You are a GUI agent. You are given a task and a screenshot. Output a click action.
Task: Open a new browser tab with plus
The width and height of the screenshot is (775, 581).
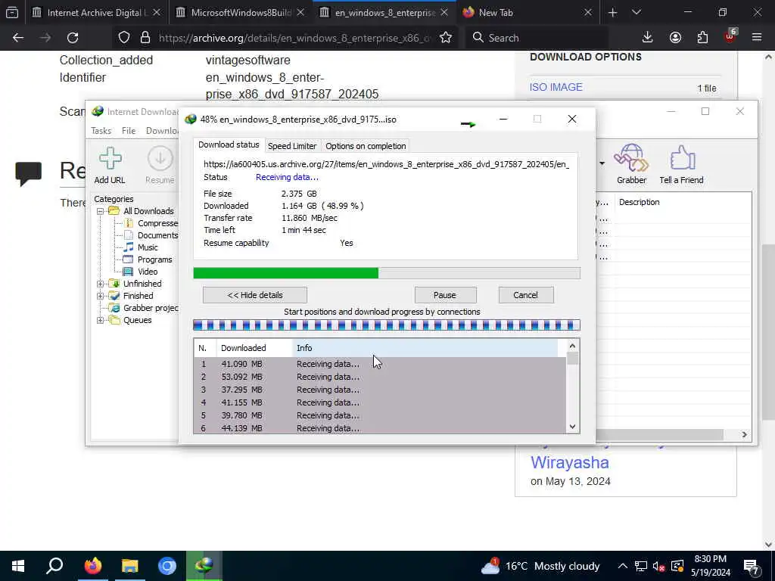pos(613,12)
